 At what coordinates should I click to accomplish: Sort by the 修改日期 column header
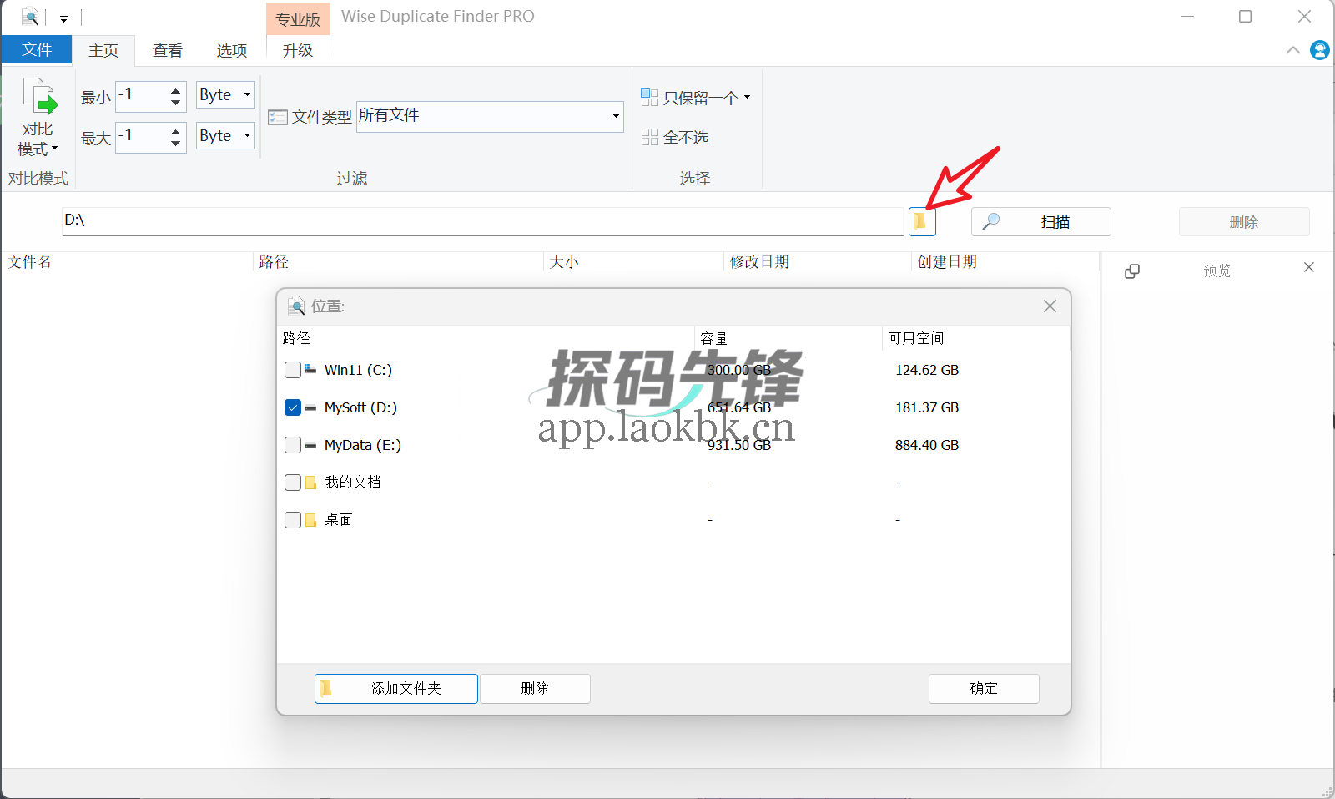(x=759, y=262)
